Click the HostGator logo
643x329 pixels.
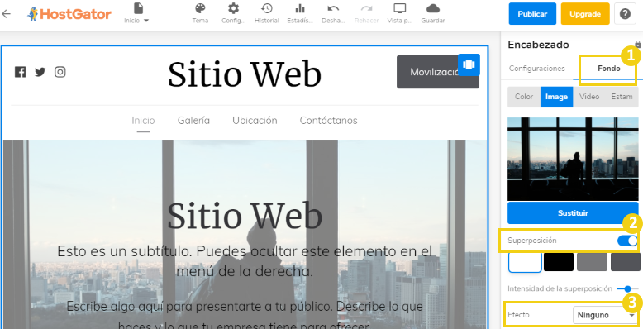[x=69, y=14]
